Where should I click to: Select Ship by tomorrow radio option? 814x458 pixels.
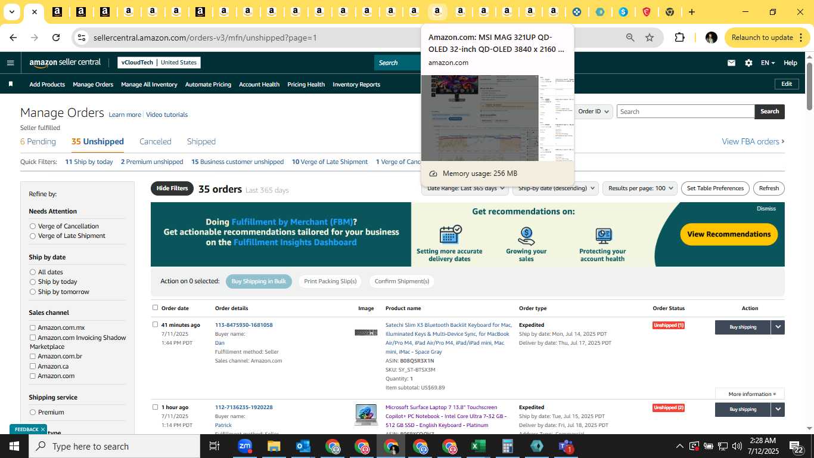(x=33, y=292)
